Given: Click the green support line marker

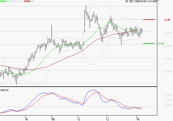Looking at the screenshot, I should pyautogui.click(x=149, y=43).
